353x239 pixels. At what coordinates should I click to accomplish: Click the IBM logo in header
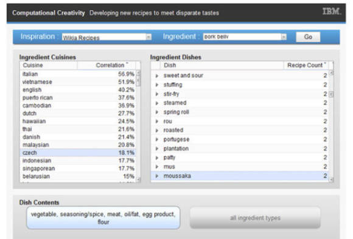tap(331, 12)
